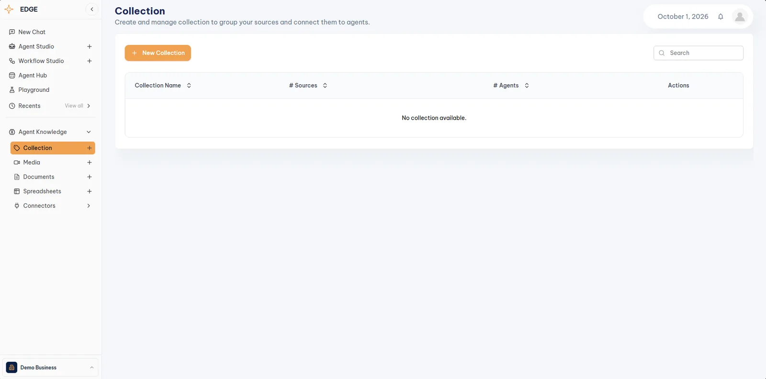This screenshot has height=379, width=766.
Task: Click the Demo Business workspace logo
Action: coord(11,368)
